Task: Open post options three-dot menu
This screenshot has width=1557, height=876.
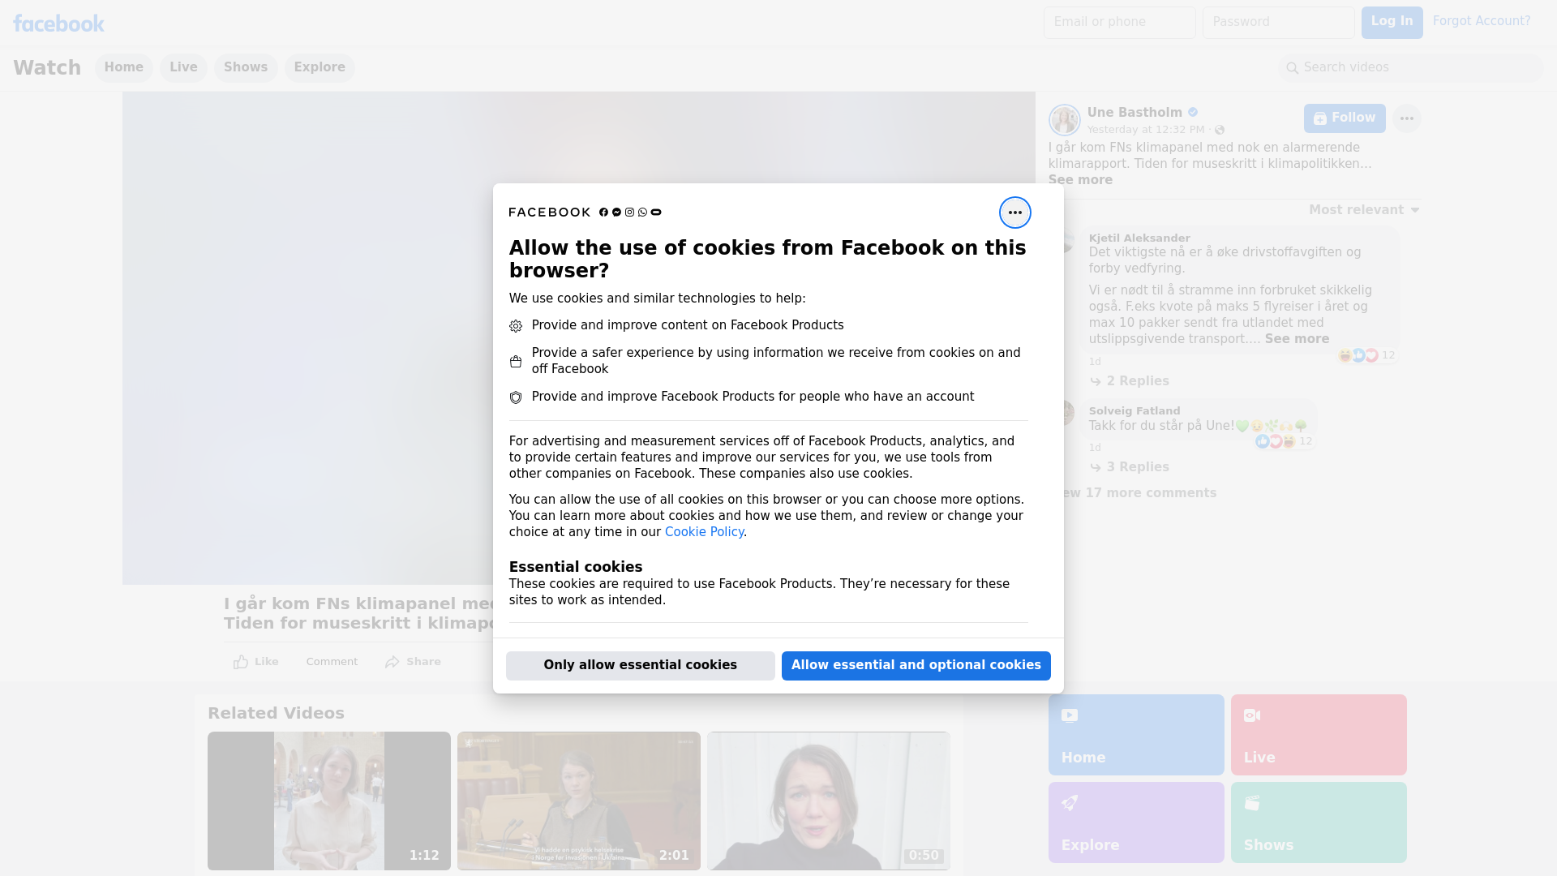Action: (x=1406, y=118)
